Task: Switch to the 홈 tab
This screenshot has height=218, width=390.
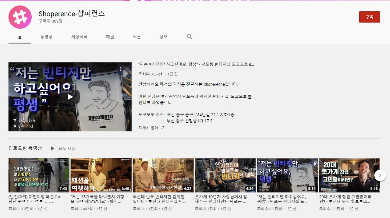Action: tap(20, 37)
